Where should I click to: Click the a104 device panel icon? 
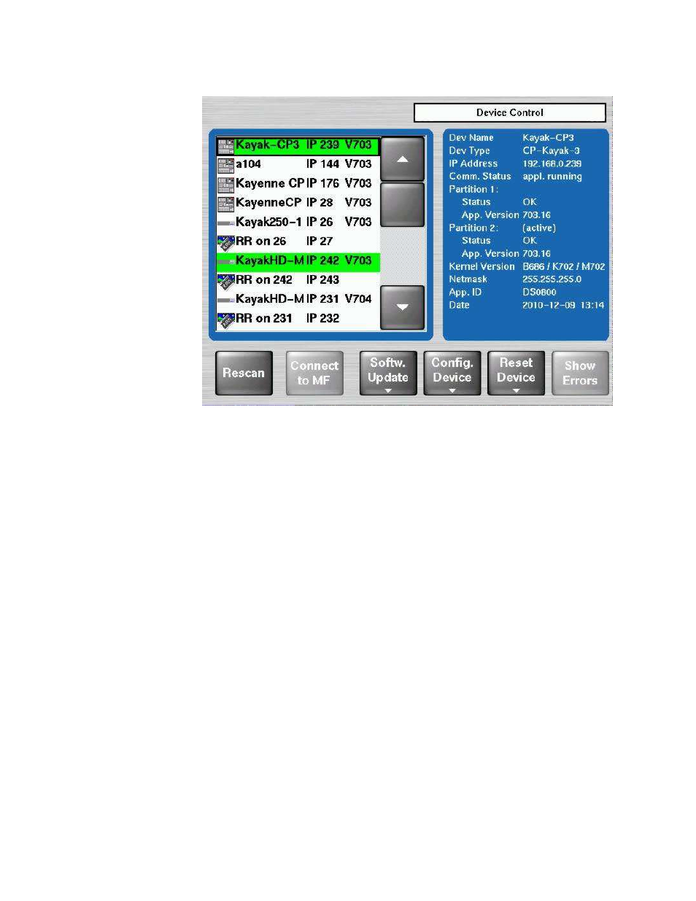click(x=226, y=164)
